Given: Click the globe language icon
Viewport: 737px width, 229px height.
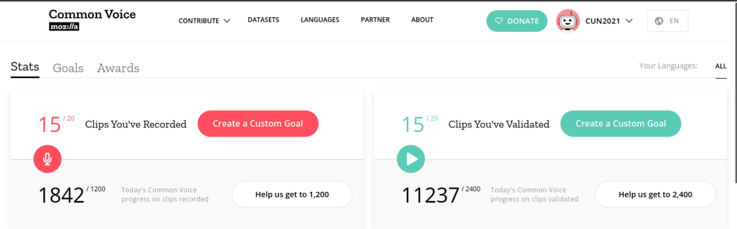Looking at the screenshot, I should (x=660, y=21).
